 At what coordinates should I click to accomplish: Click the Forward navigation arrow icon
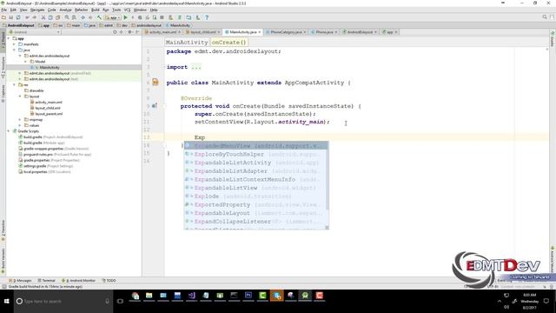click(90, 17)
